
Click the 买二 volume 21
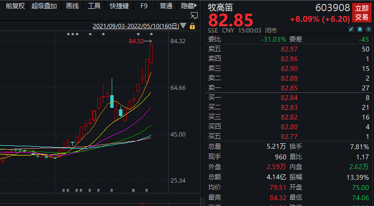point(365,107)
